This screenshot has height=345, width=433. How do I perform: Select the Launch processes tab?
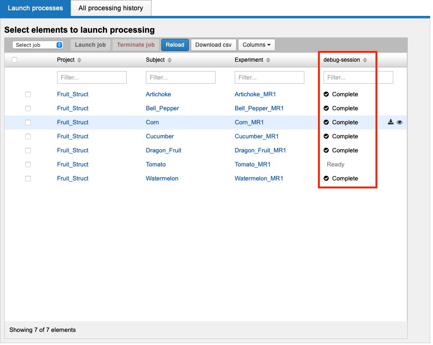pos(36,8)
